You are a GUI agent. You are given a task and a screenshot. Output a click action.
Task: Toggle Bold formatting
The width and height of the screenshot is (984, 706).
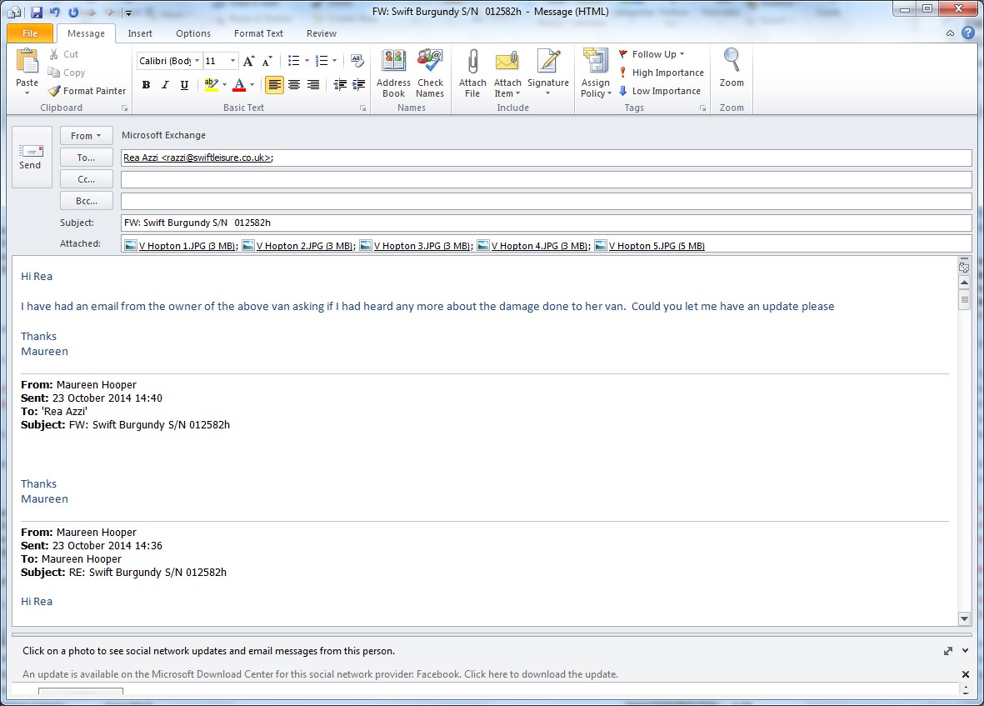[146, 85]
